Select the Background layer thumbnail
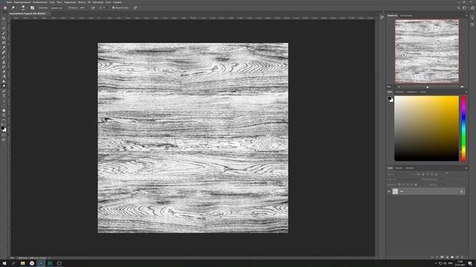This screenshot has height=267, width=476. (x=395, y=191)
